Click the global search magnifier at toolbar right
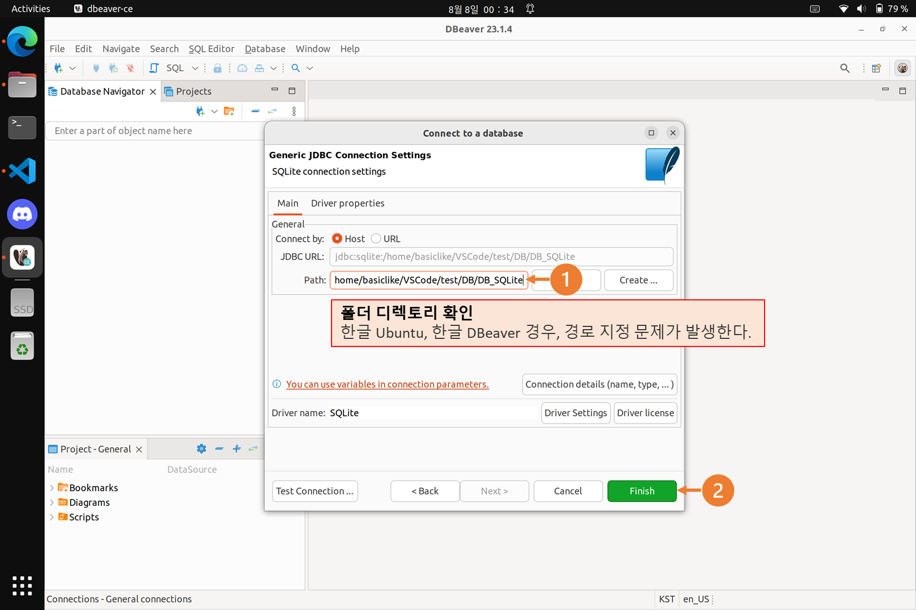Image resolution: width=916 pixels, height=610 pixels. [x=845, y=68]
